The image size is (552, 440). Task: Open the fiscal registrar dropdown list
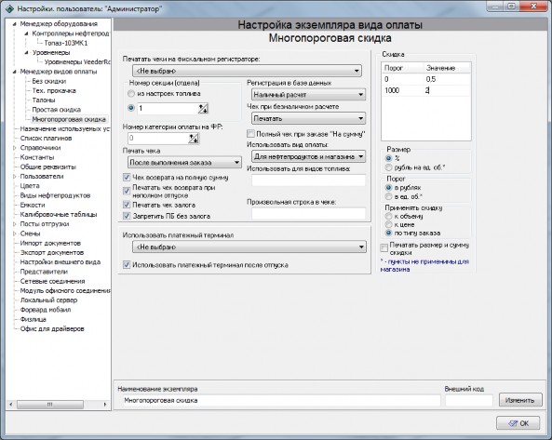point(247,71)
